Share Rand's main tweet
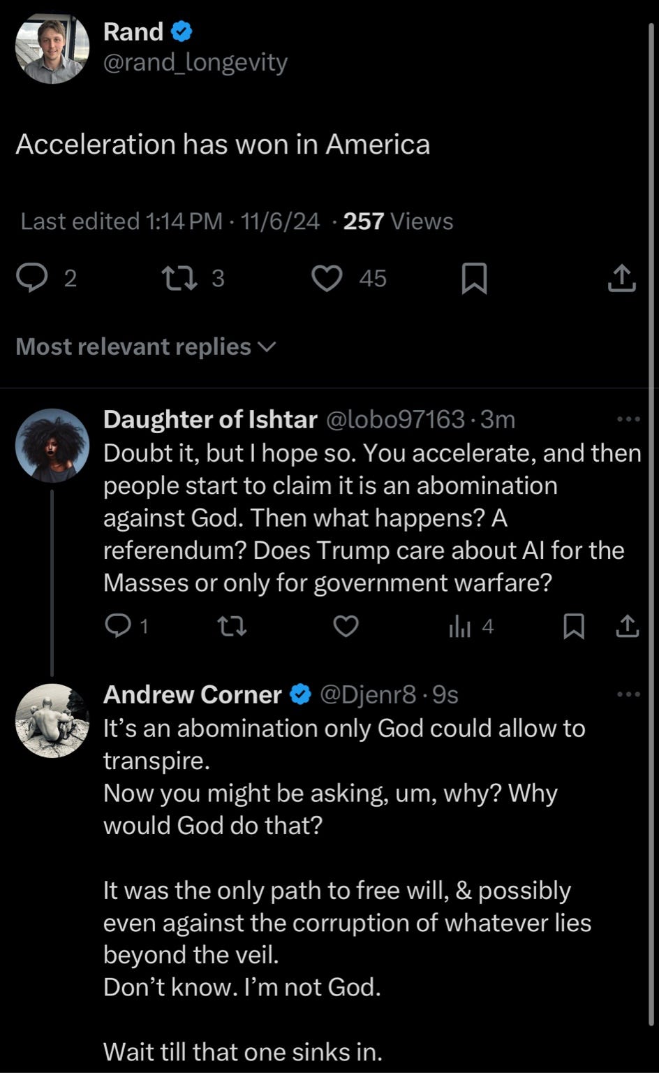Image resolution: width=659 pixels, height=1073 pixels. (x=621, y=279)
